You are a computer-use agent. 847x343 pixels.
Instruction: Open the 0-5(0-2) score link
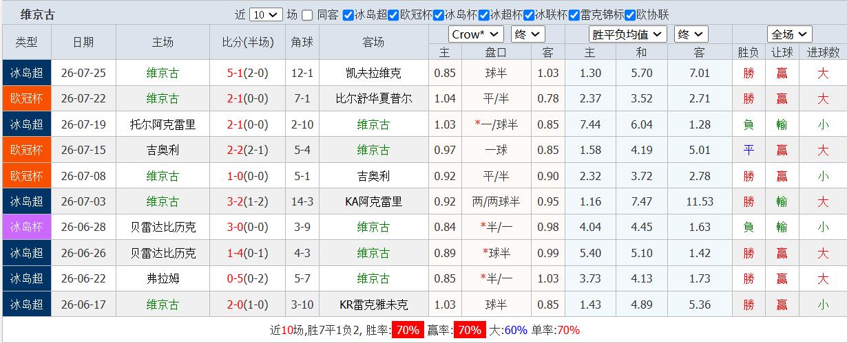coord(247,278)
